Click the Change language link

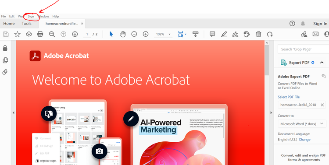click(x=305, y=140)
